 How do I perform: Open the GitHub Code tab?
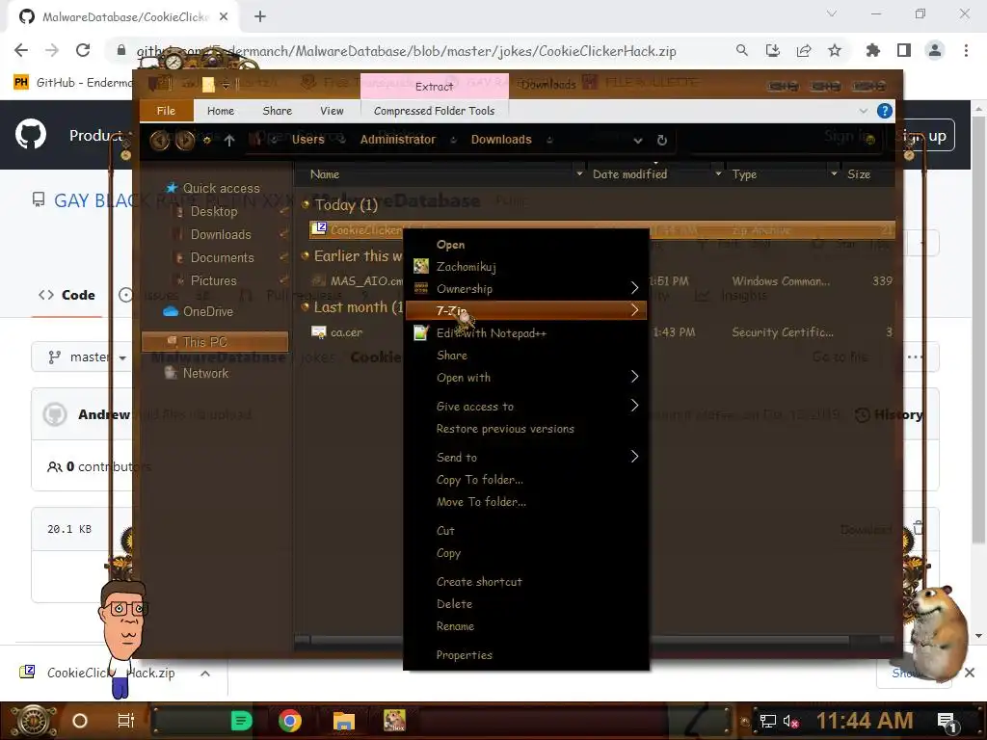[x=67, y=295]
